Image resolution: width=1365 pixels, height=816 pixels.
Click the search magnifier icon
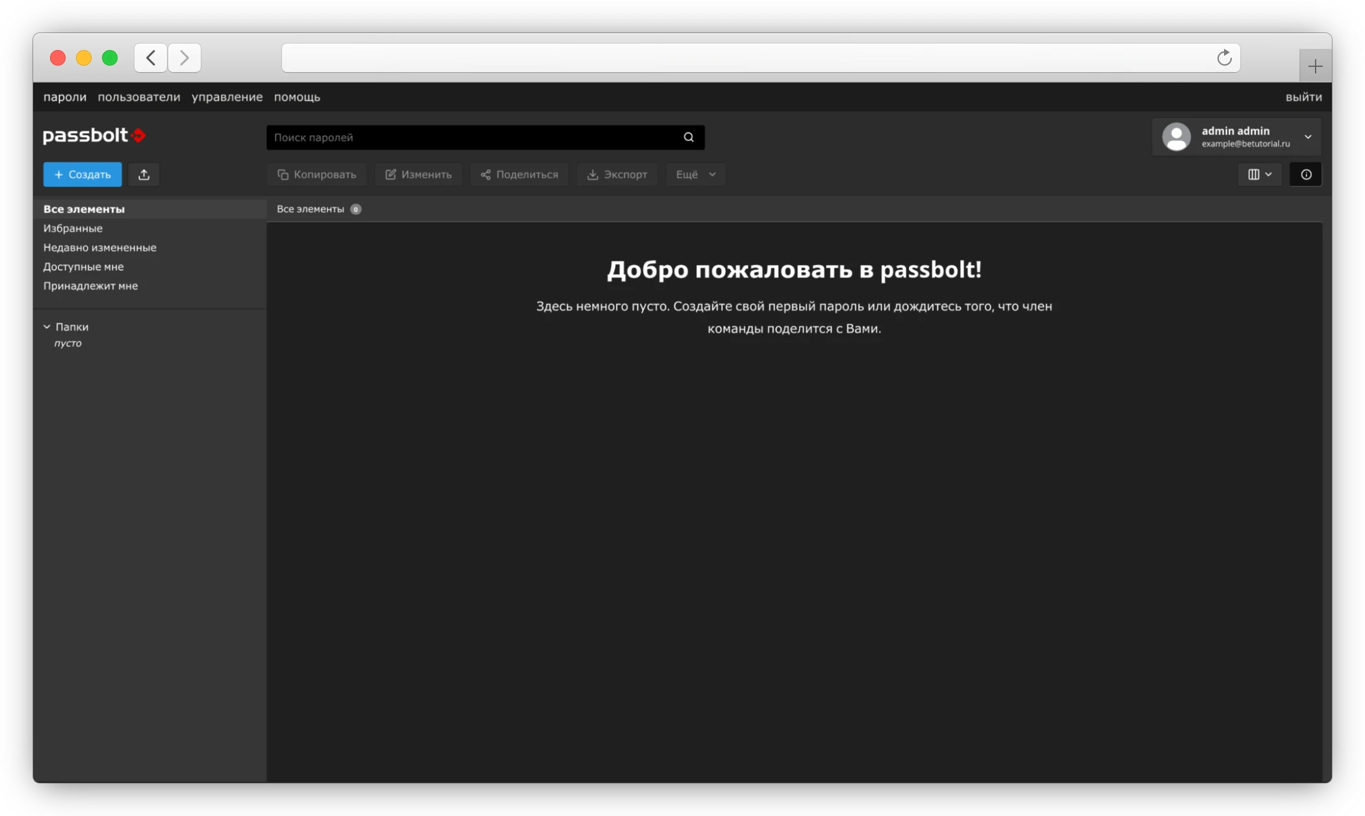[689, 137]
